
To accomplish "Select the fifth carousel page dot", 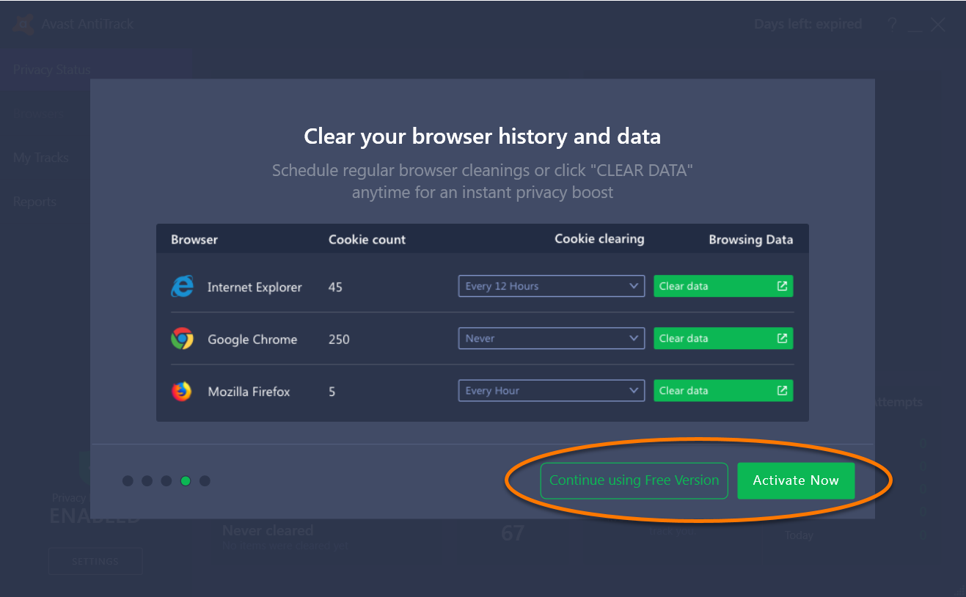I will coord(205,481).
